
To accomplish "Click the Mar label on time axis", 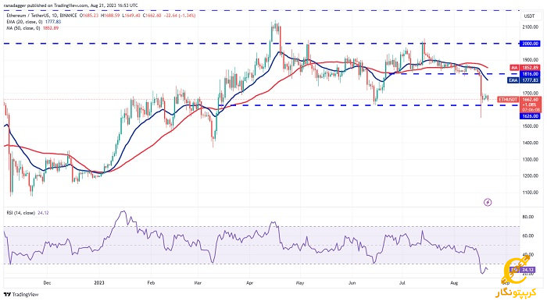I will click(x=198, y=283).
